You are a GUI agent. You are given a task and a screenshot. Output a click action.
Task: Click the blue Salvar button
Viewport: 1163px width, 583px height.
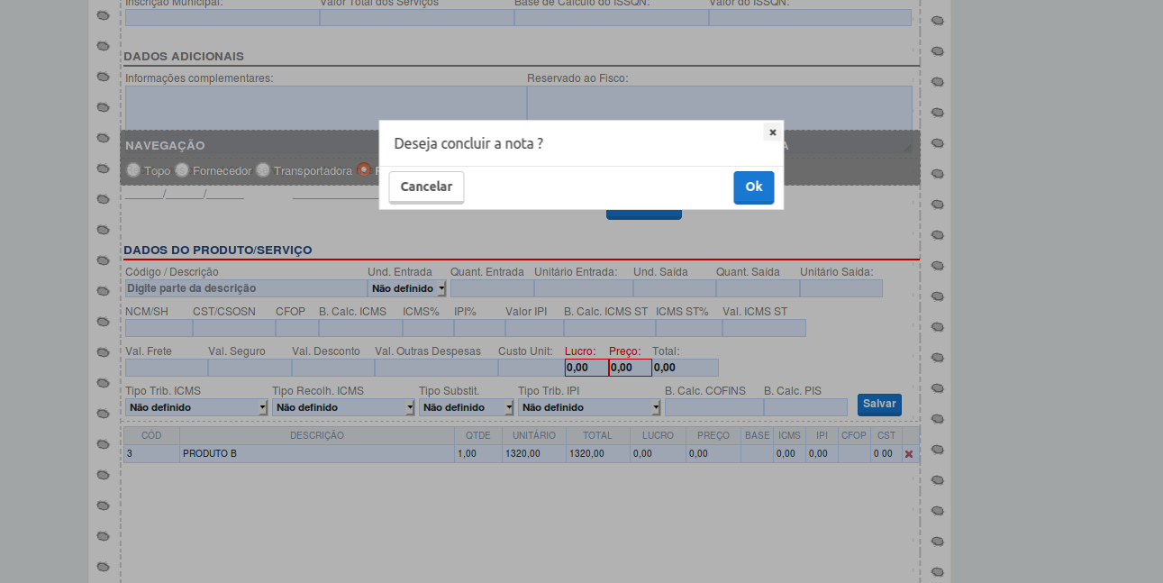878,404
